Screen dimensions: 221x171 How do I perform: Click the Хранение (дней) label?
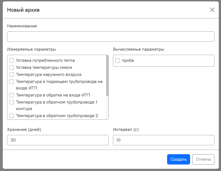pos(24,130)
